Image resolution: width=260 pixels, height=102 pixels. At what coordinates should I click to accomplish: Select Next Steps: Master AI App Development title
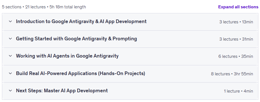pos(62,91)
